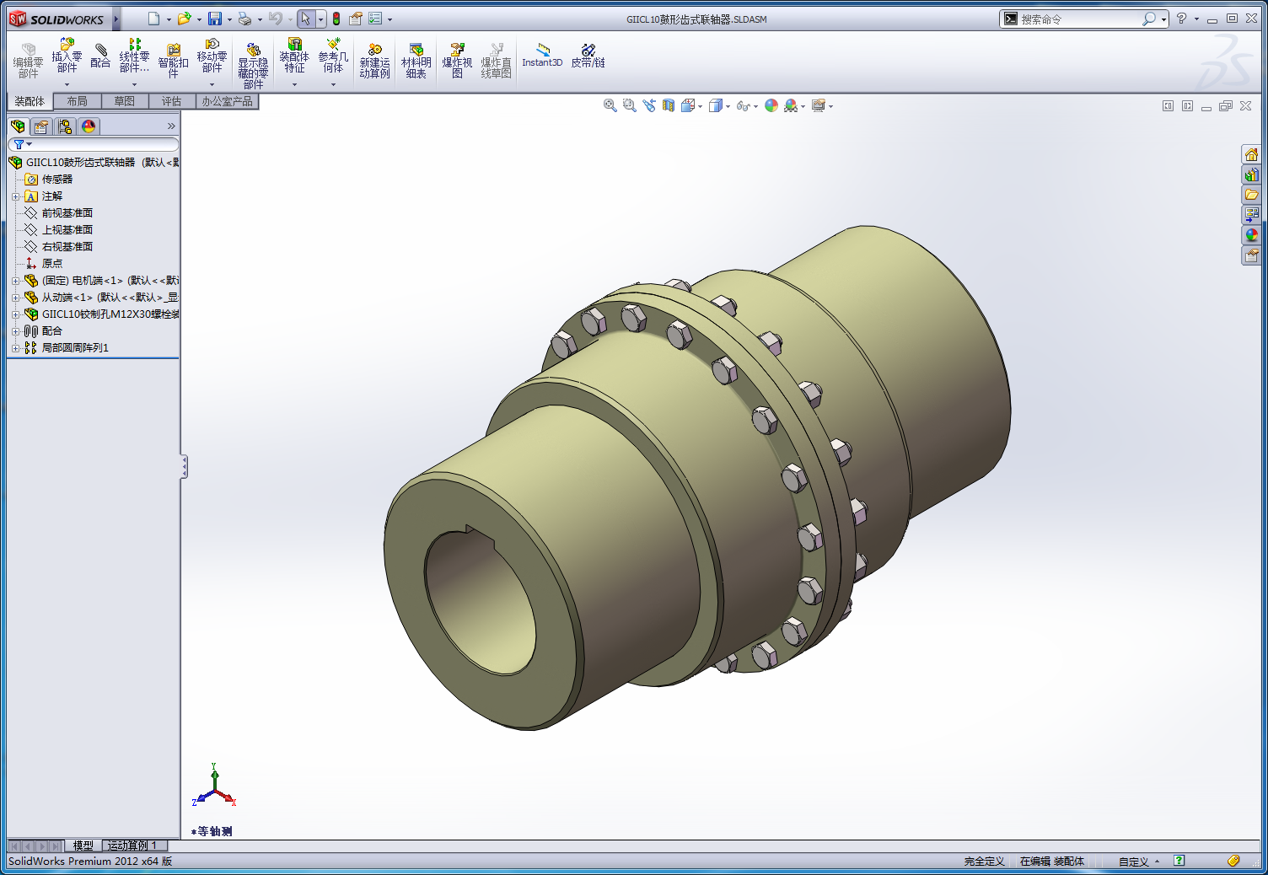This screenshot has height=875, width=1268.
Task: Click the Previous View icon
Action: [648, 105]
